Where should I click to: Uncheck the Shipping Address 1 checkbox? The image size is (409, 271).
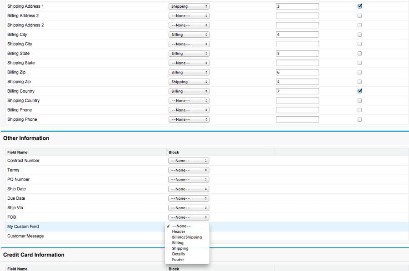pos(359,6)
